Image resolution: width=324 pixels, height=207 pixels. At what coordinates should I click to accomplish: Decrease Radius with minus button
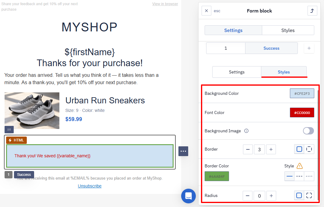[248, 196]
